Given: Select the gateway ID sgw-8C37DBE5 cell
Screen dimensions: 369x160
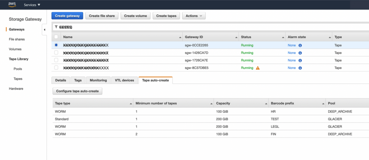Looking at the screenshot, I should 197,68.
